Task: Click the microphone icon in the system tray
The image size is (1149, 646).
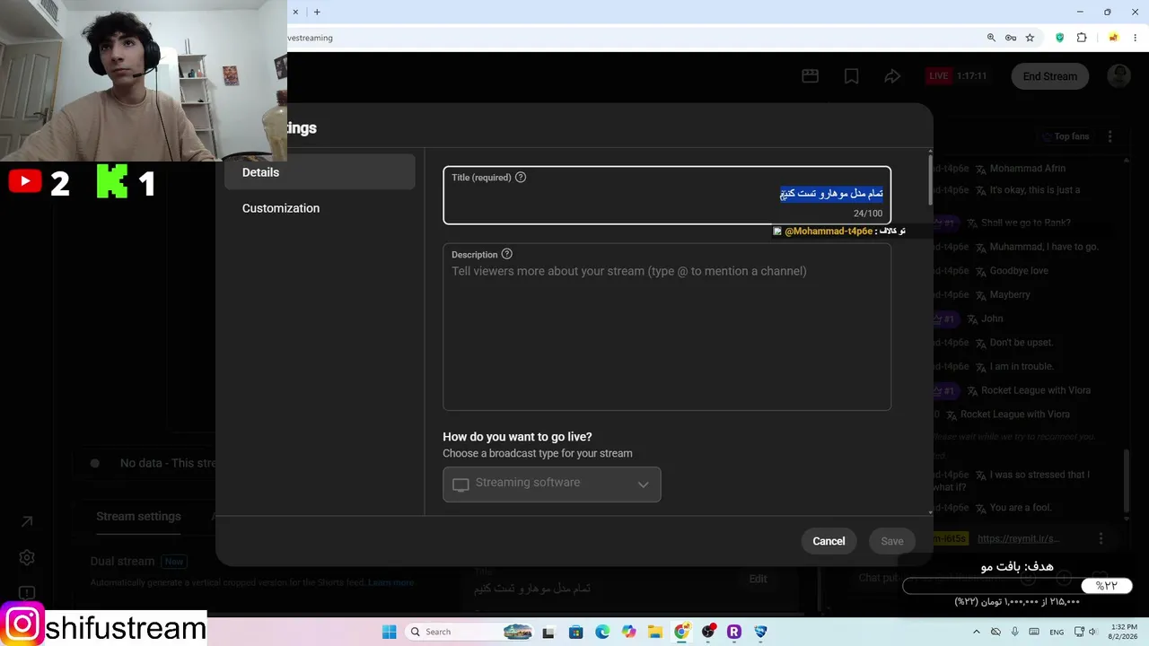Action: [1014, 632]
